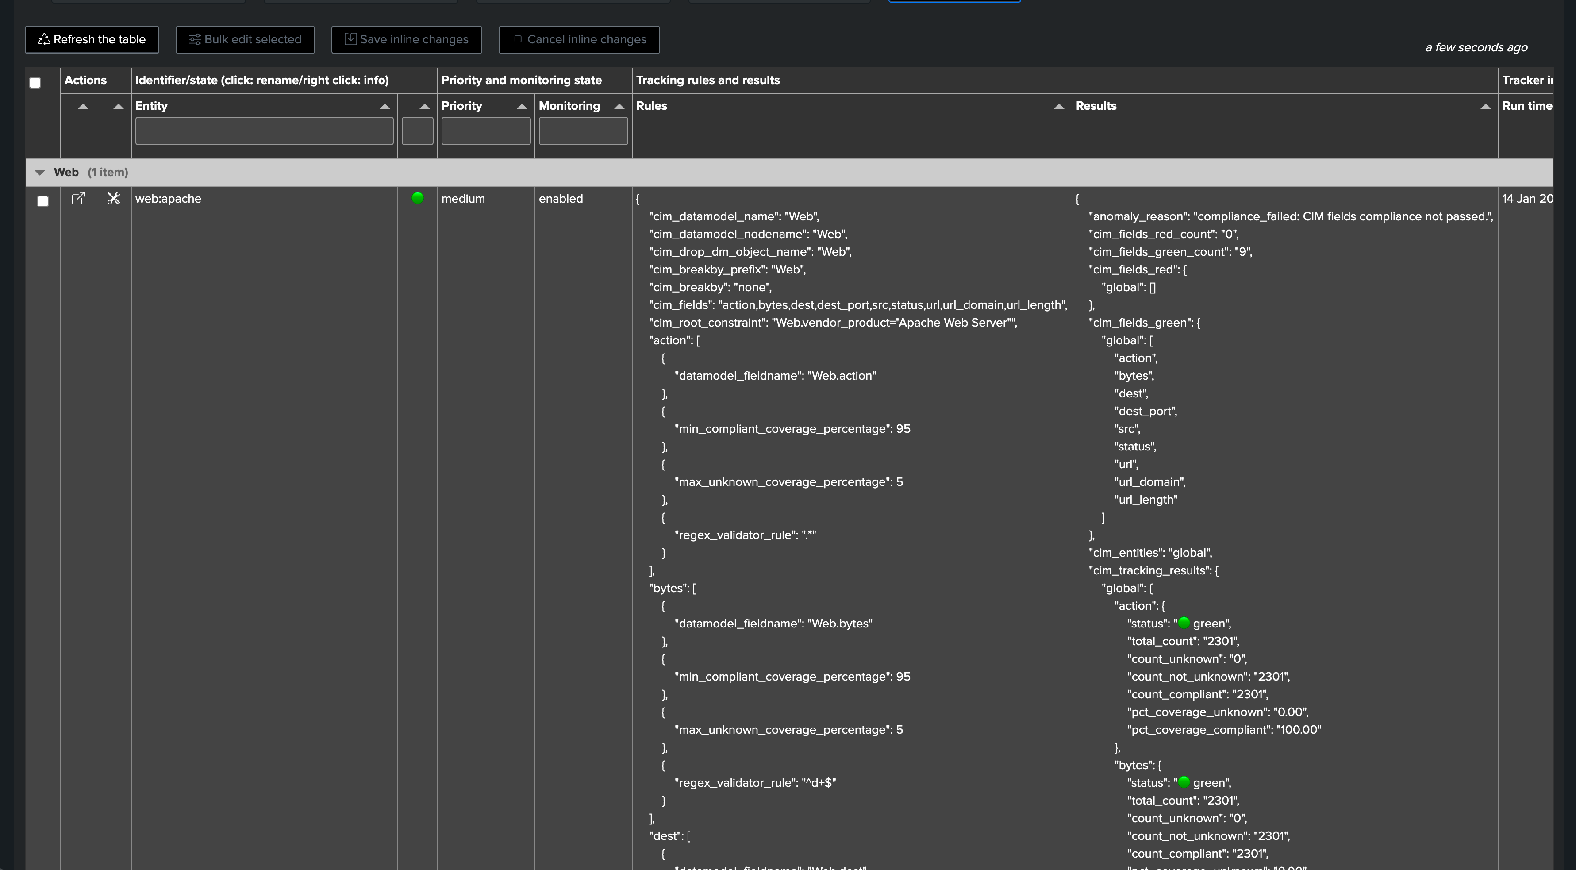Click the wrench tools icon for web:apache
Viewport: 1576px width, 870px height.
[114, 198]
